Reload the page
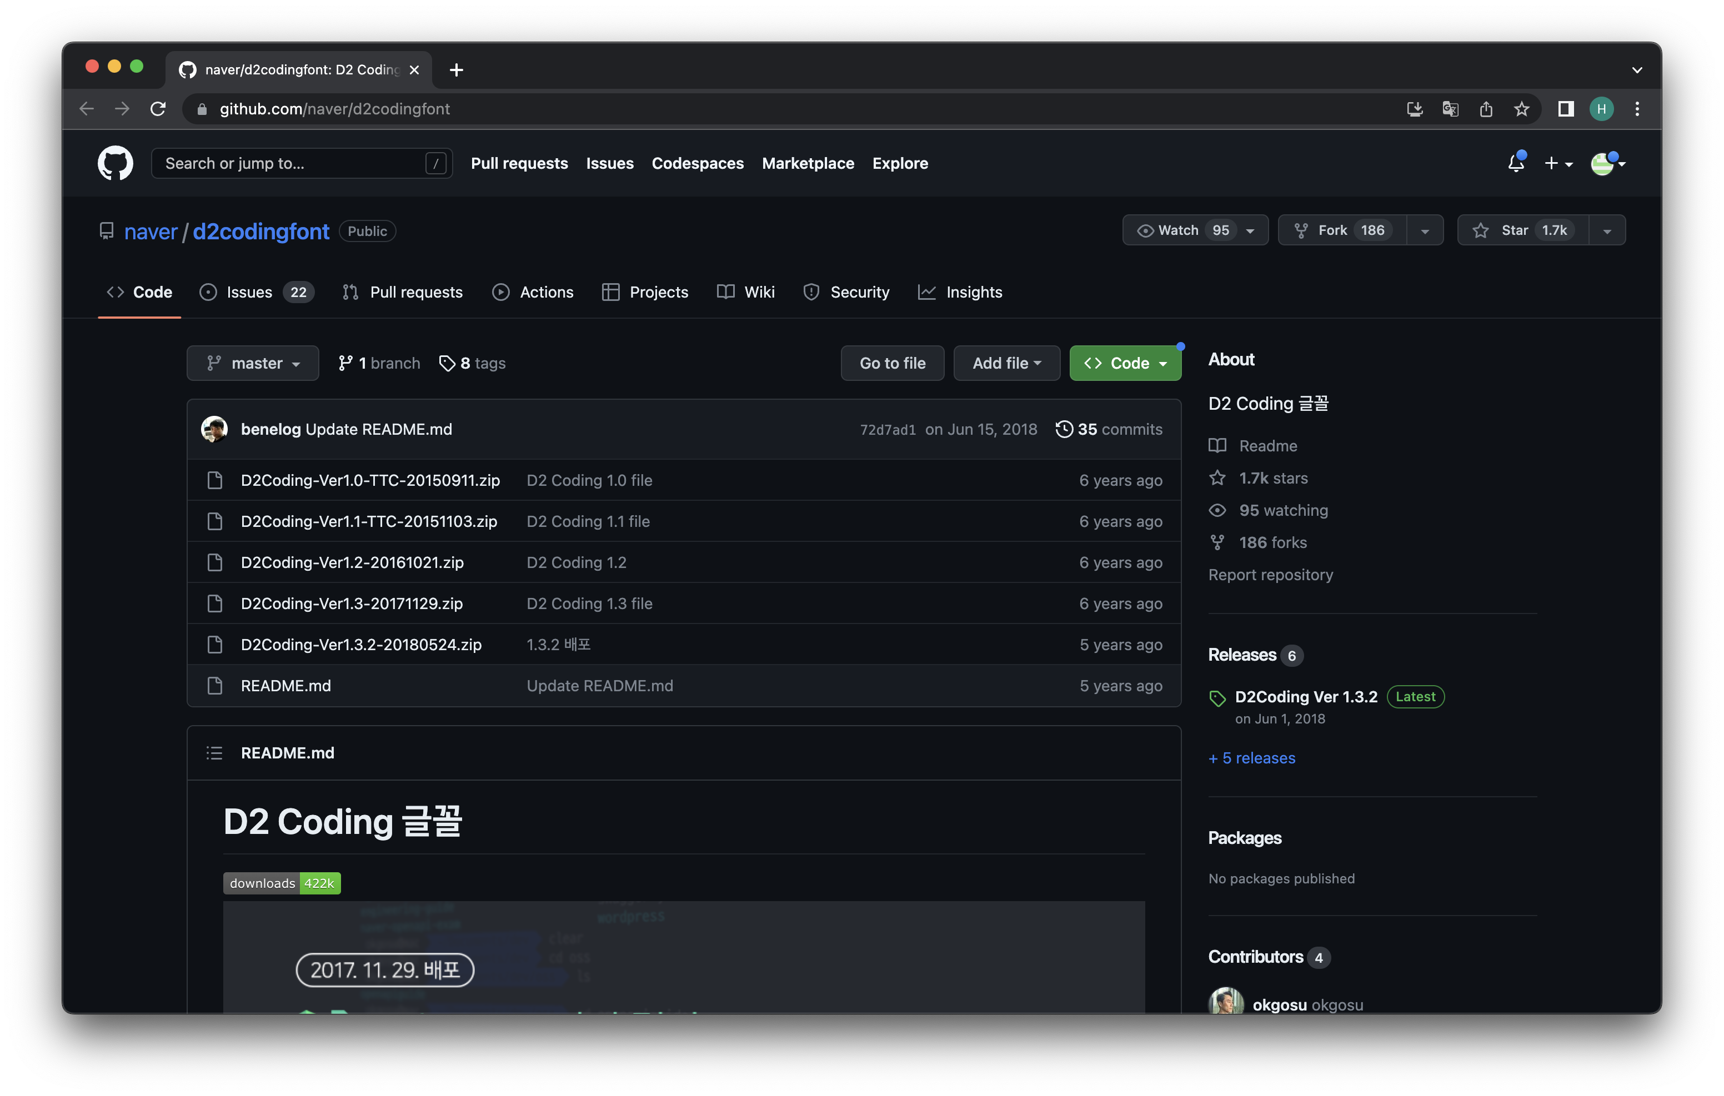The width and height of the screenshot is (1724, 1096). pyautogui.click(x=158, y=109)
